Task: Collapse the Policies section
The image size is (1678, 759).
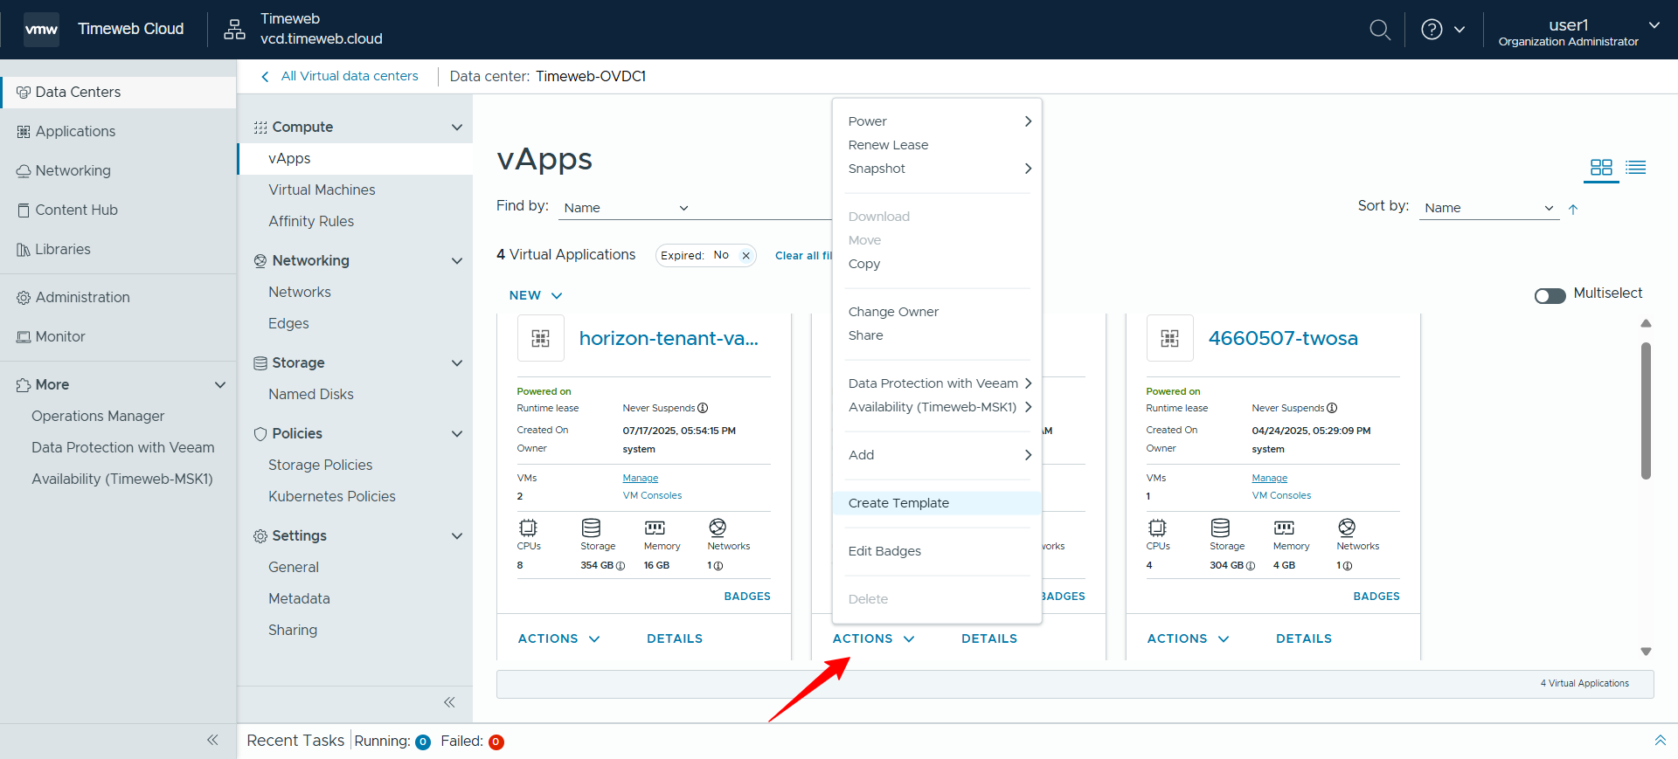Action: (456, 434)
